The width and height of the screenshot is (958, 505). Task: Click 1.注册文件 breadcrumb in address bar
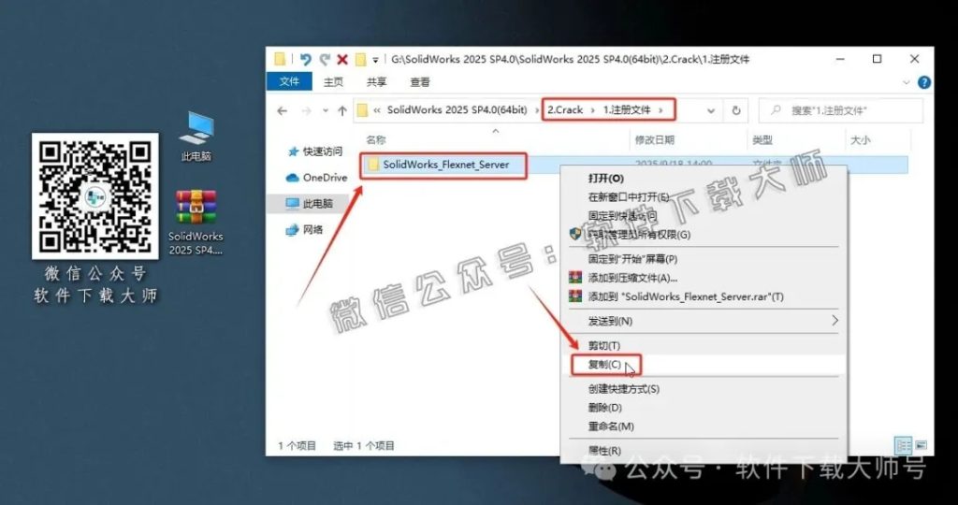click(628, 110)
